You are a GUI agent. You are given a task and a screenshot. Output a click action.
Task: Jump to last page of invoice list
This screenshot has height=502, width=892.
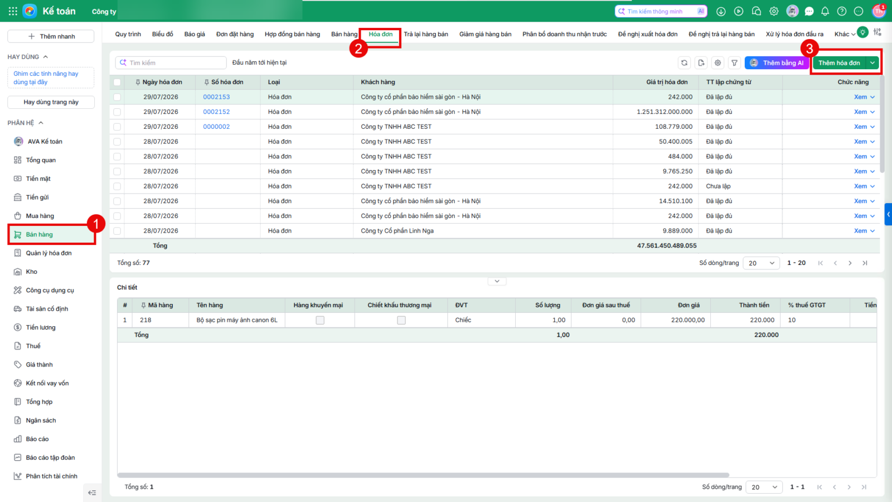click(x=865, y=263)
